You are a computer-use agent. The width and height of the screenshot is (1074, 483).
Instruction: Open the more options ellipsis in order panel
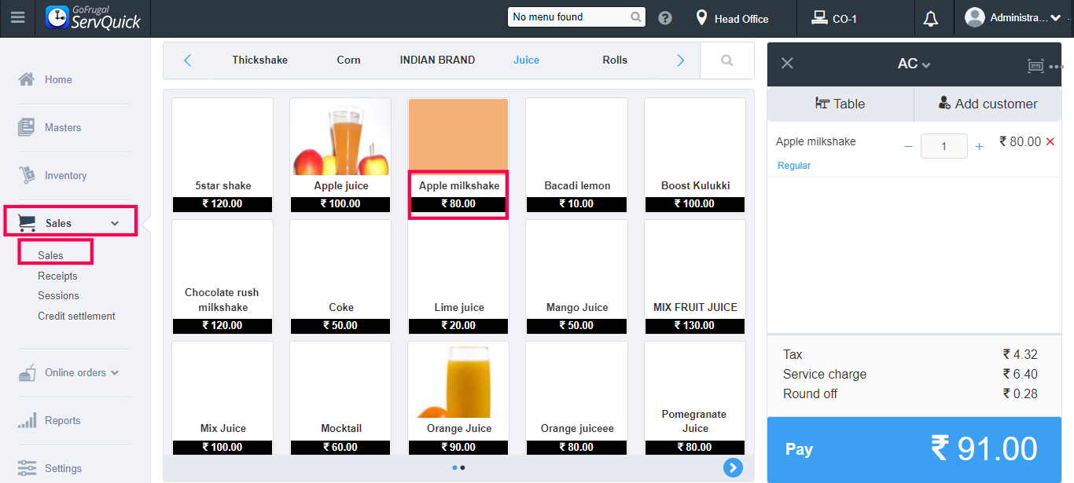click(x=1056, y=67)
